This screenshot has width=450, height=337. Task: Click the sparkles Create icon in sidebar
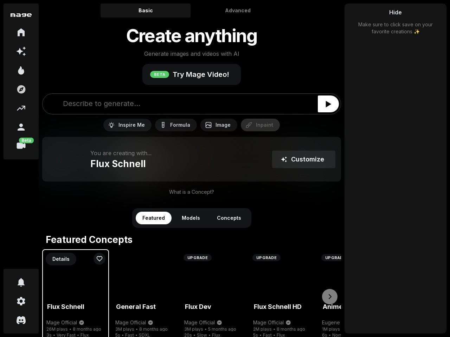[21, 51]
